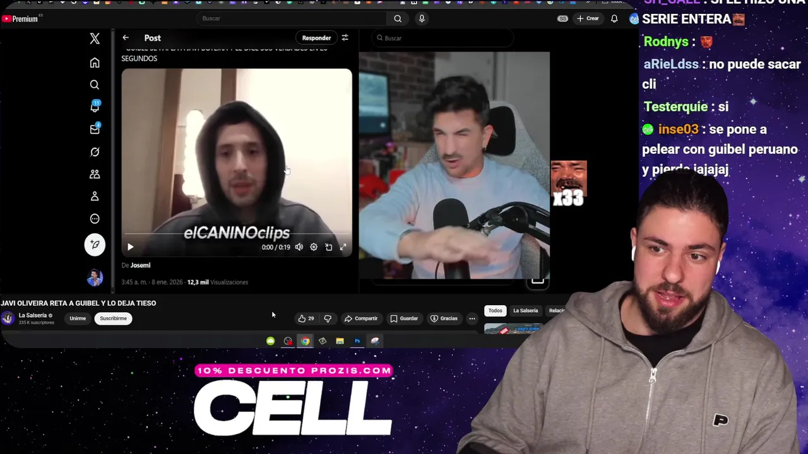Submit YouTube search magnifier button

click(398, 18)
